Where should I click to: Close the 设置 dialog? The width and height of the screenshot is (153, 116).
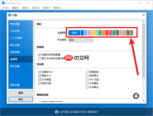click(144, 15)
